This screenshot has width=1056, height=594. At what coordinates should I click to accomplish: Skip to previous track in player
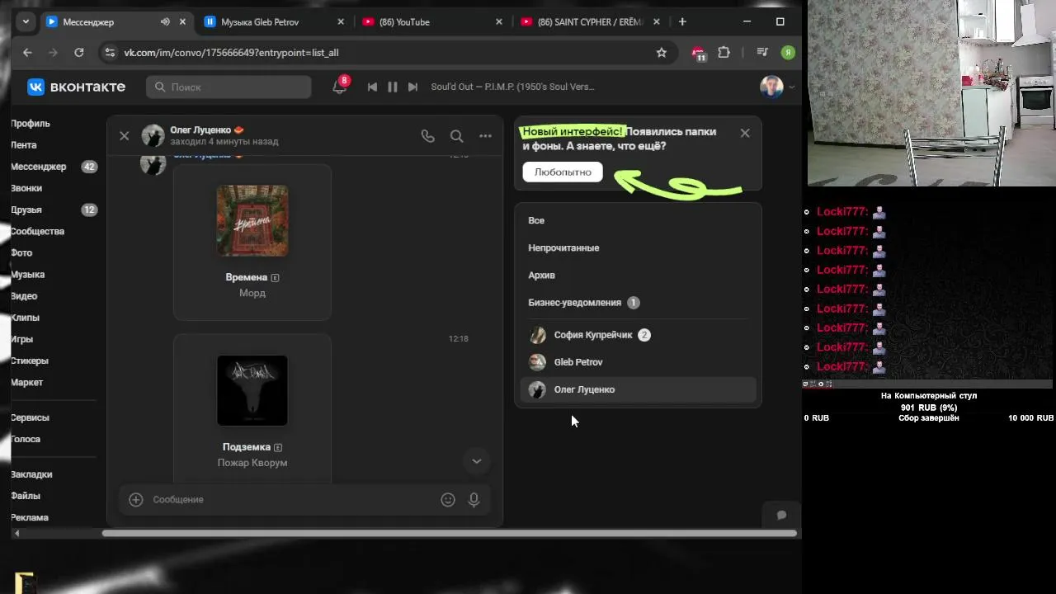pos(372,87)
